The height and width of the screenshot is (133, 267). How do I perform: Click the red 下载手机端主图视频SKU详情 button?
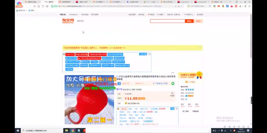click(89, 58)
